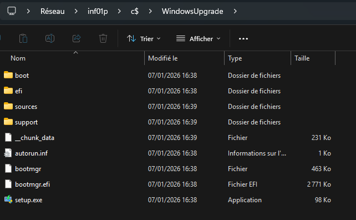356x220 pixels.
Task: Click the date of setup.exe row
Action: (x=172, y=200)
